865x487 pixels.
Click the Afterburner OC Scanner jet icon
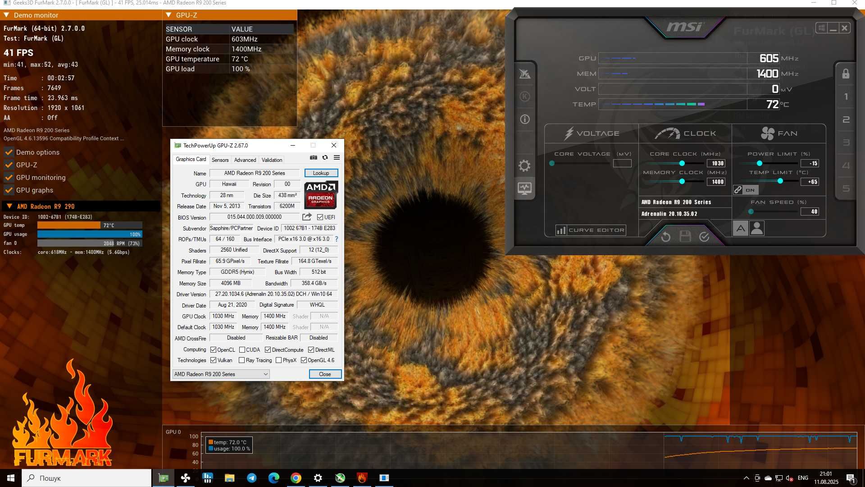click(524, 74)
